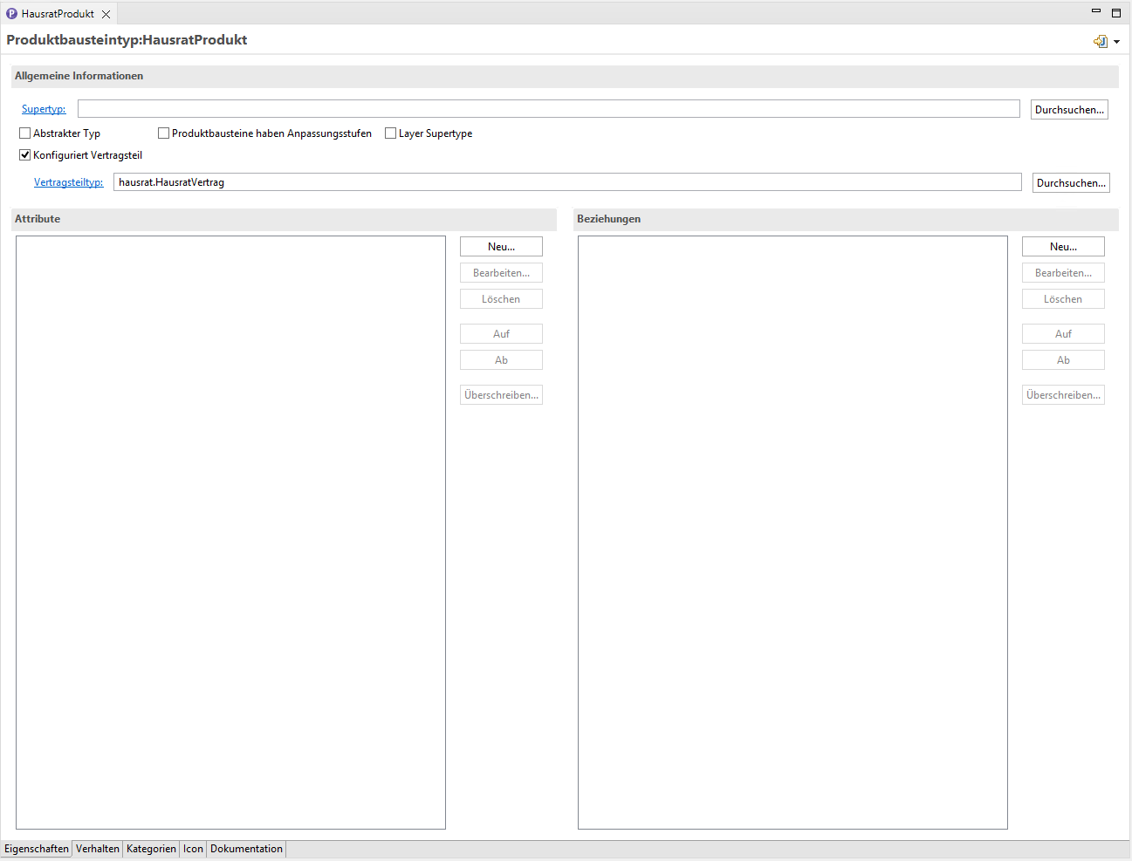Maximize the editor area
Image resolution: width=1132 pixels, height=861 pixels.
1116,13
